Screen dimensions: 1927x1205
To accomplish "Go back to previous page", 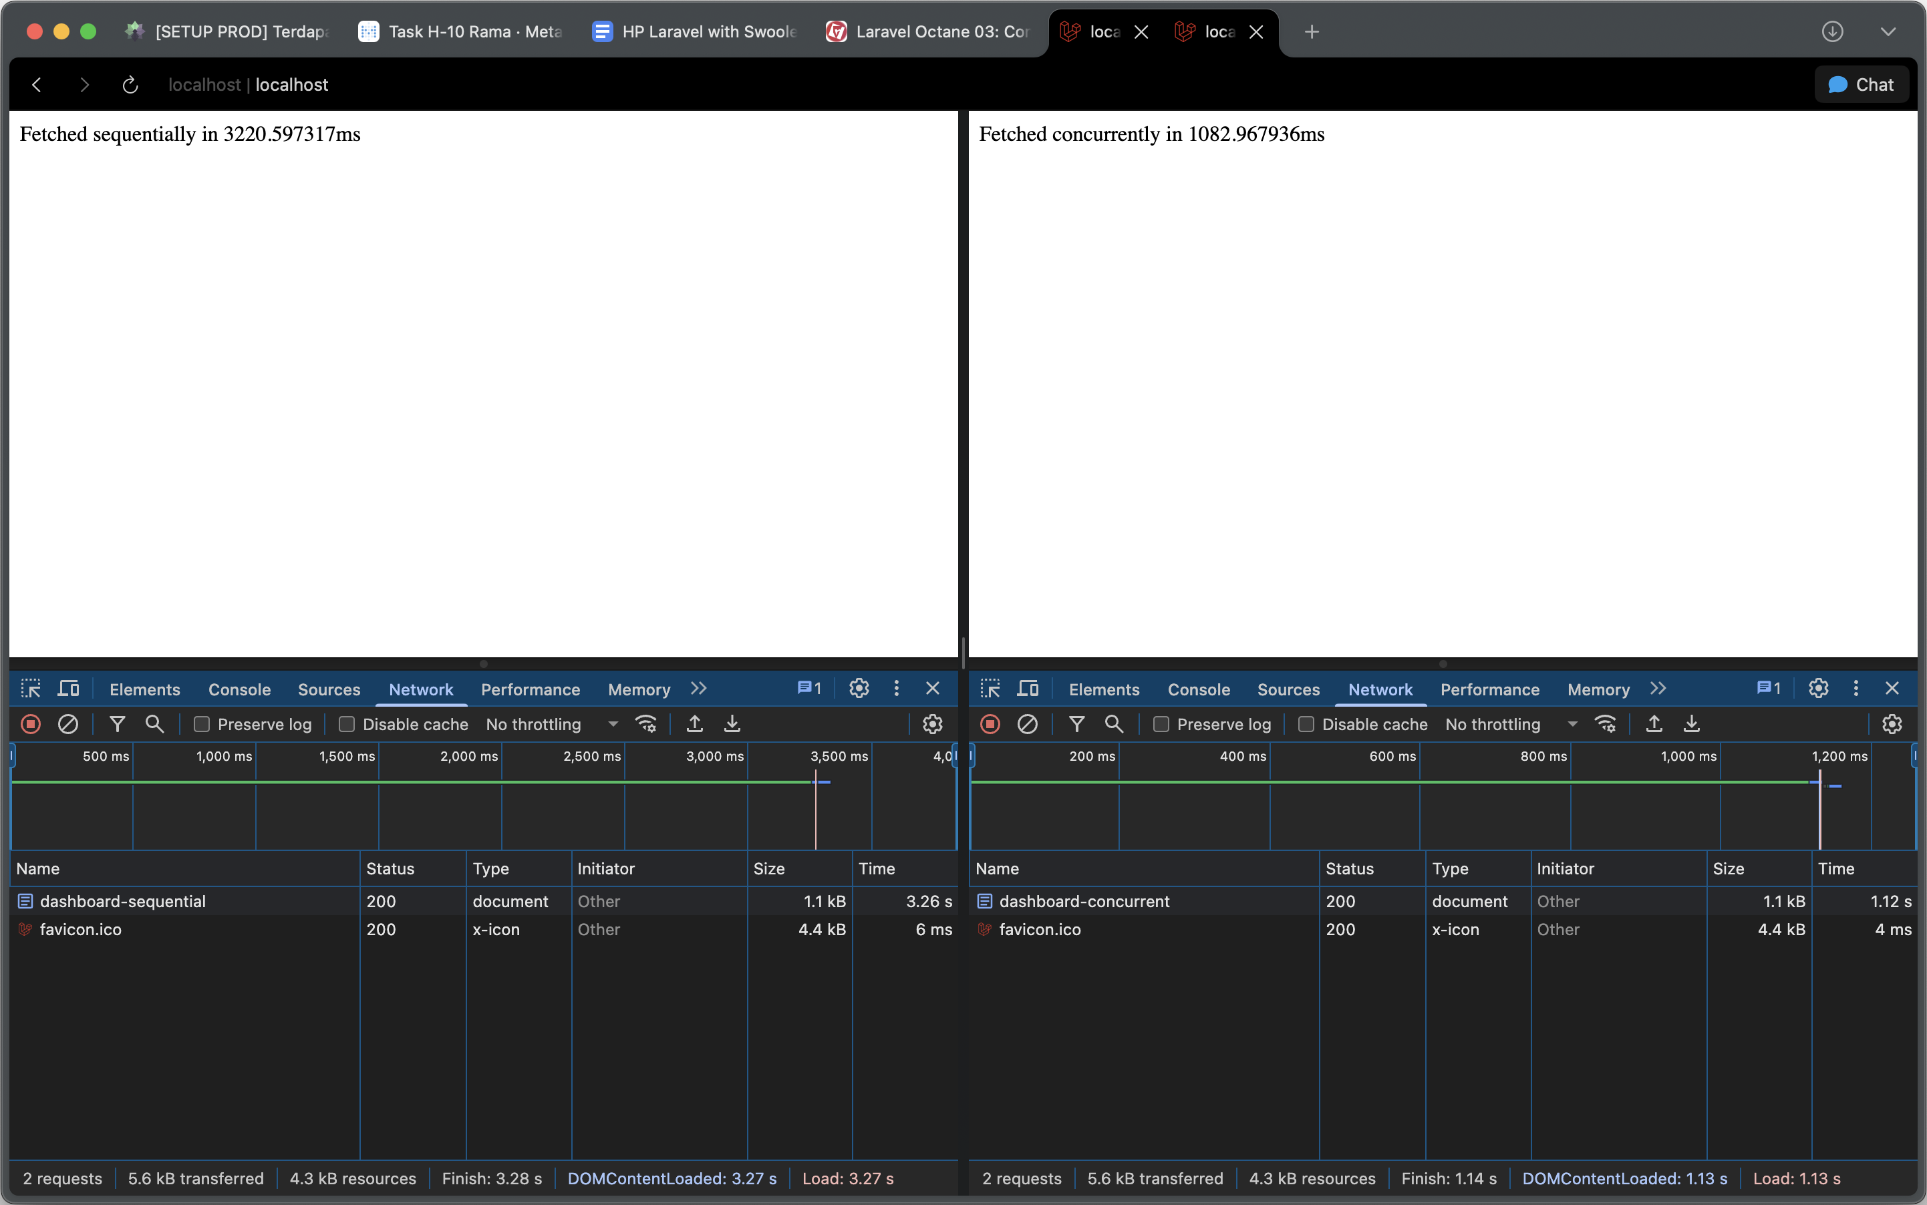I will [37, 85].
